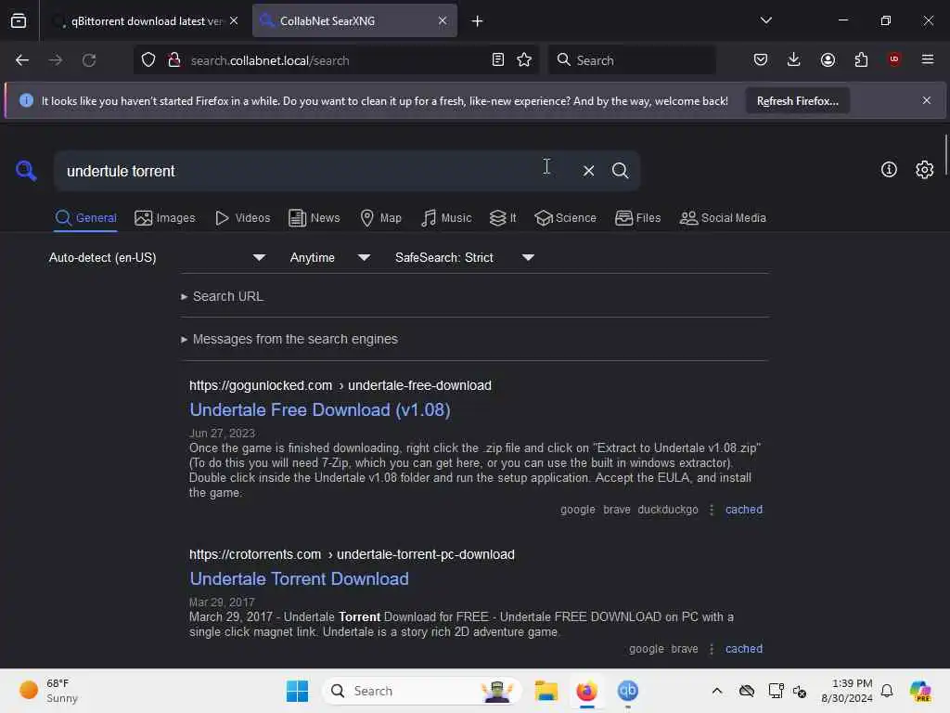The width and height of the screenshot is (950, 713).
Task: Switch to the Science category tab
Action: point(565,217)
